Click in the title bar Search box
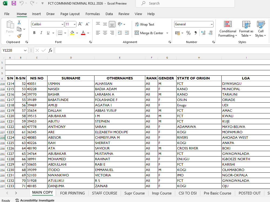Screen dimensions: 270x202 (x=185, y=4)
